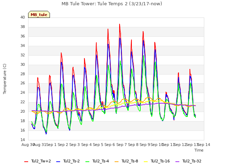Click the 36 y-axis tick label
Viewport: 225px width, 168px height.
click(22, 36)
